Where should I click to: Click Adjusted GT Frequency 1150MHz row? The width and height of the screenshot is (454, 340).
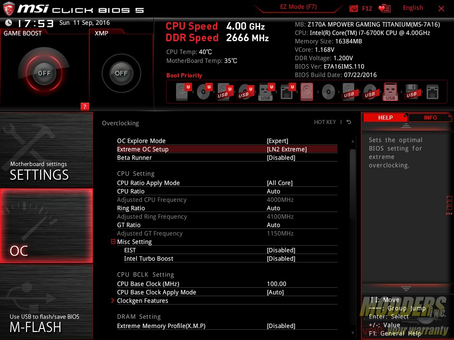pos(227,233)
